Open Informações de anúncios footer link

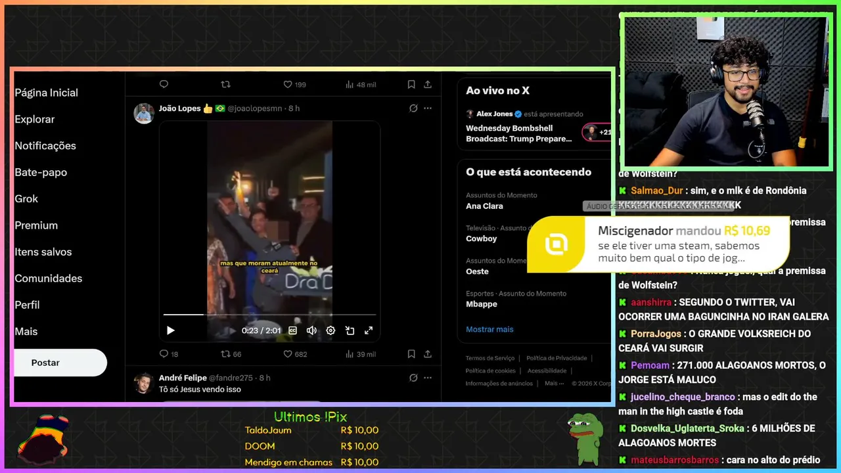point(499,383)
